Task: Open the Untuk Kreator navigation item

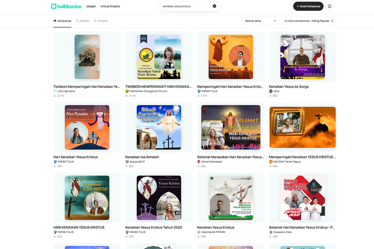Action: tap(110, 6)
